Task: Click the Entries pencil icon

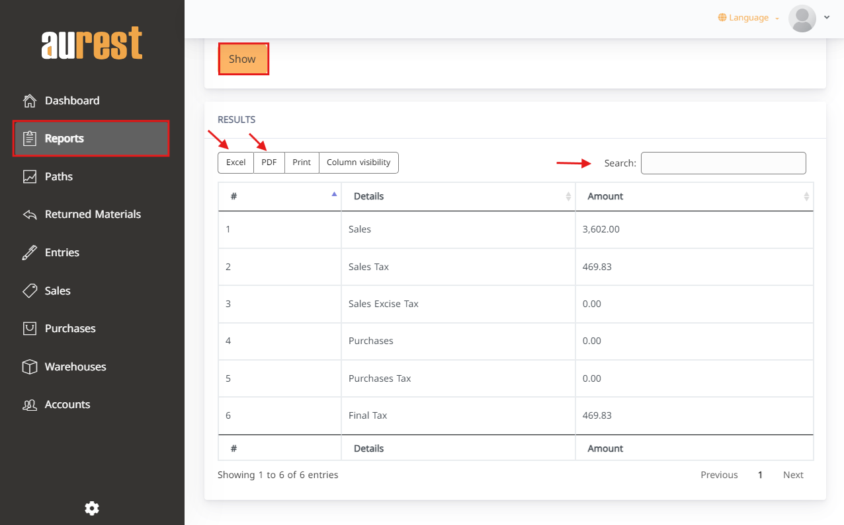Action: [x=30, y=253]
